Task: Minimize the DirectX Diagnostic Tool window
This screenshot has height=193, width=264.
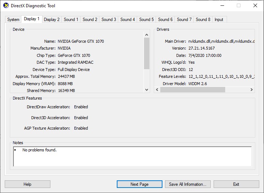Action: click(x=222, y=5)
